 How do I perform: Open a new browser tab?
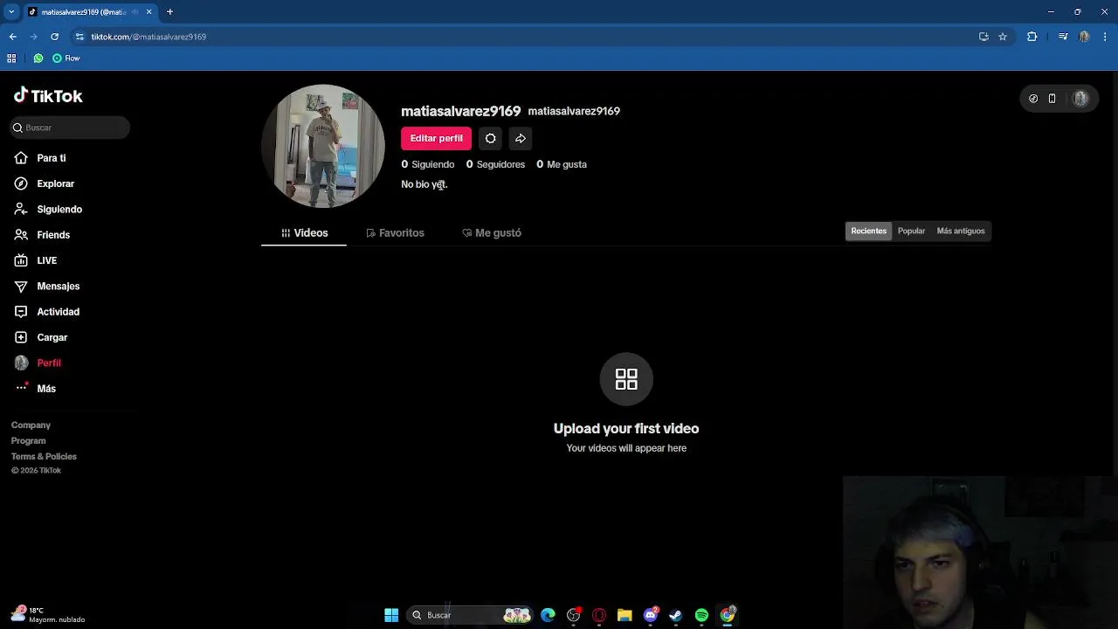pos(169,12)
